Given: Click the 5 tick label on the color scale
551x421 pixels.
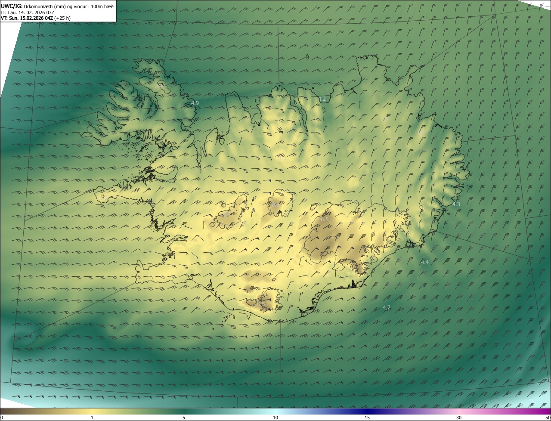Looking at the screenshot, I should point(184,418).
